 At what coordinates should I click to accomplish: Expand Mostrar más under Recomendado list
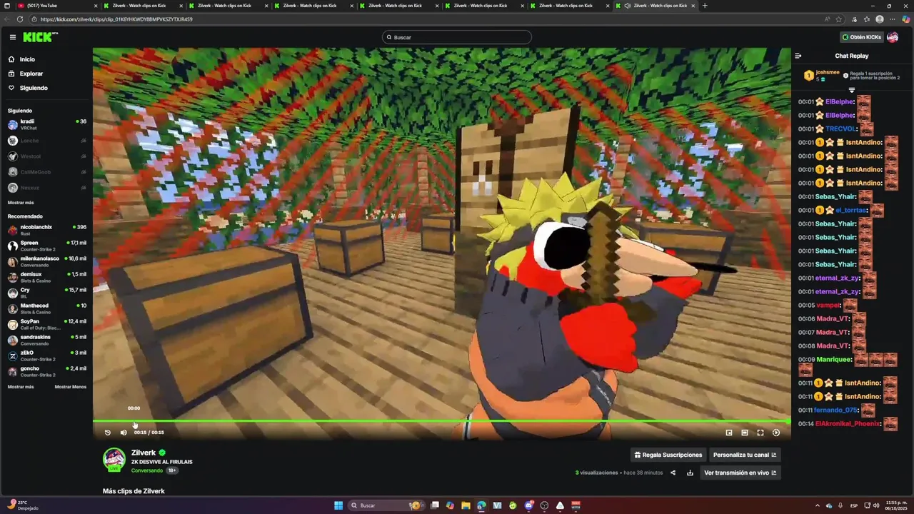tap(21, 387)
